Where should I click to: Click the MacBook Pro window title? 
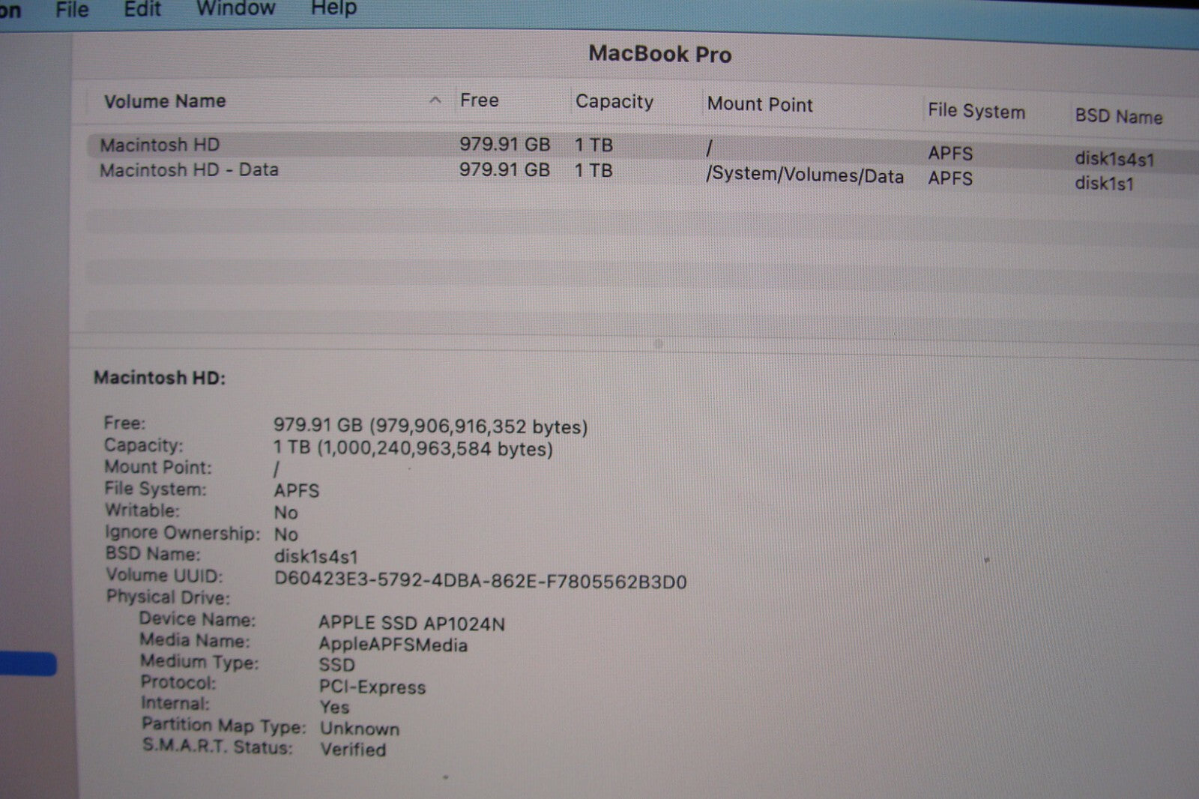click(659, 54)
